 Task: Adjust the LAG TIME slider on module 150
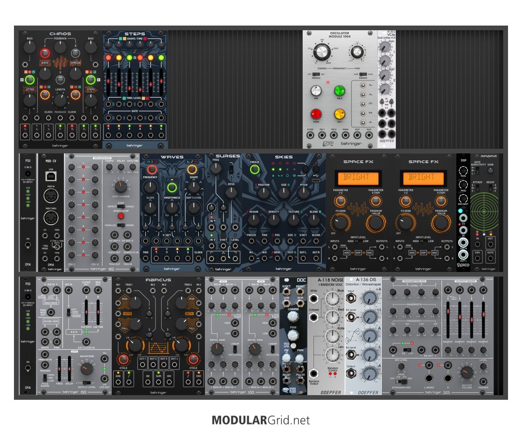pyautogui.click(x=98, y=312)
